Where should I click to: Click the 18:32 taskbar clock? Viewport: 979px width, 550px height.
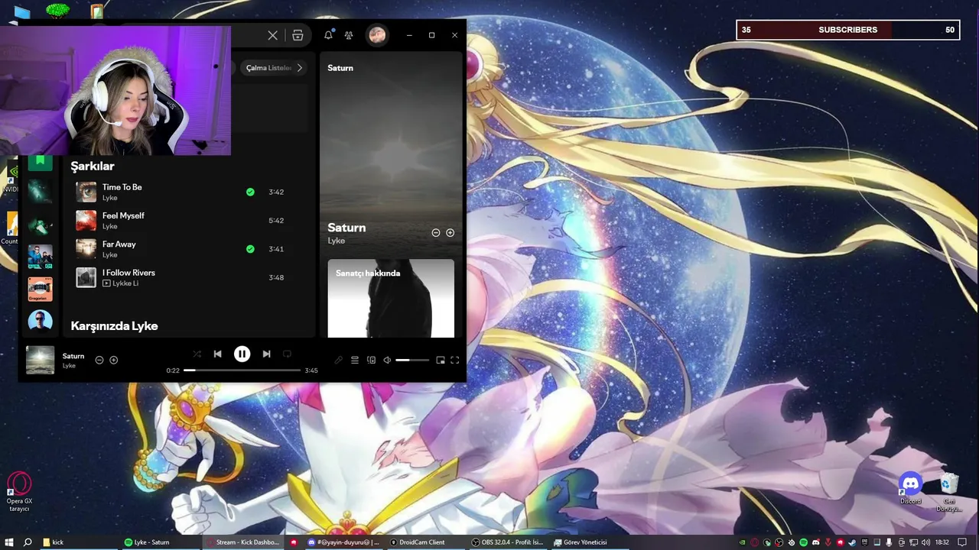(x=942, y=542)
